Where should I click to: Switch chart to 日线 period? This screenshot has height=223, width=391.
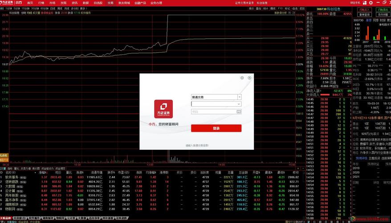tap(53, 8)
